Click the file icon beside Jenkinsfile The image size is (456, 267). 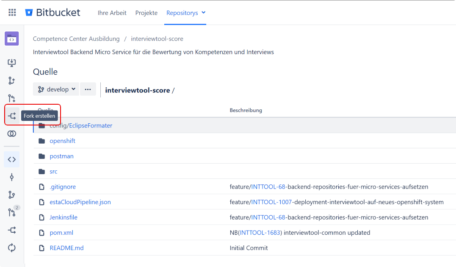(x=42, y=217)
